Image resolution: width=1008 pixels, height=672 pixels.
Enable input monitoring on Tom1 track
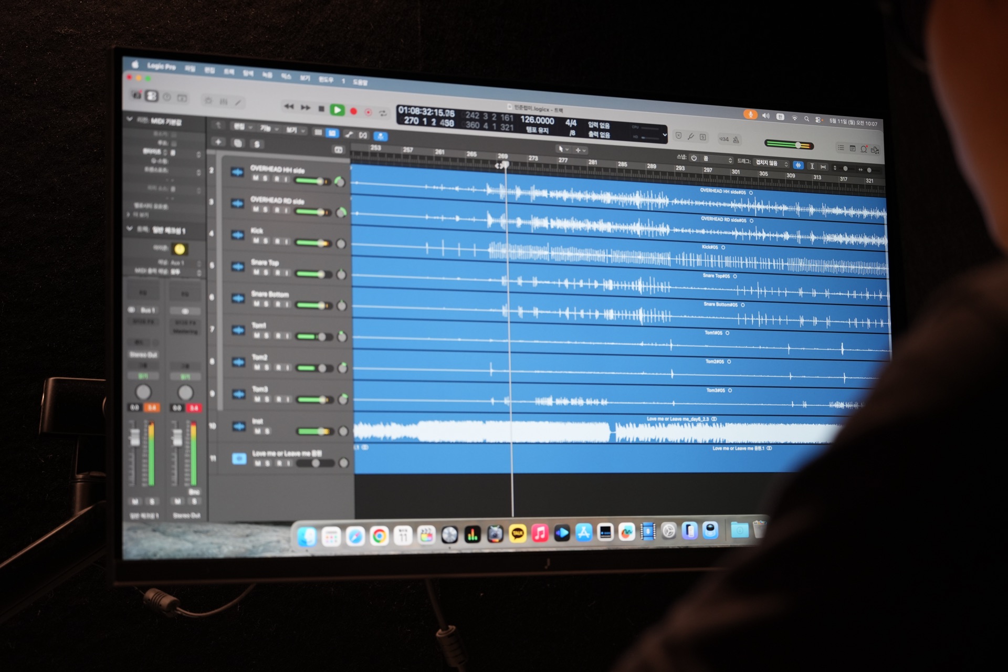[287, 336]
